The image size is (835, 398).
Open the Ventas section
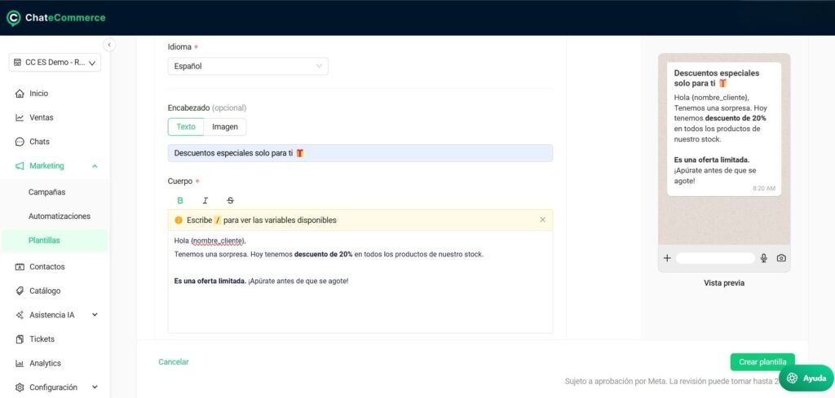point(41,117)
